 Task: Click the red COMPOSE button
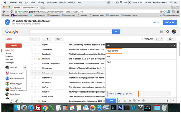tap(14, 46)
